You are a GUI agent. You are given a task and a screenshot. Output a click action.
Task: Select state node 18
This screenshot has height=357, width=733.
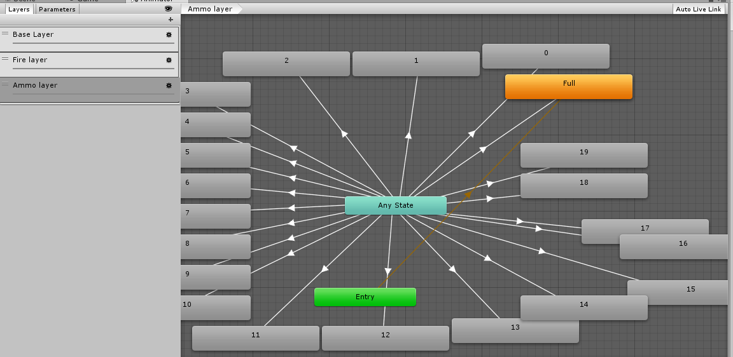[584, 185]
